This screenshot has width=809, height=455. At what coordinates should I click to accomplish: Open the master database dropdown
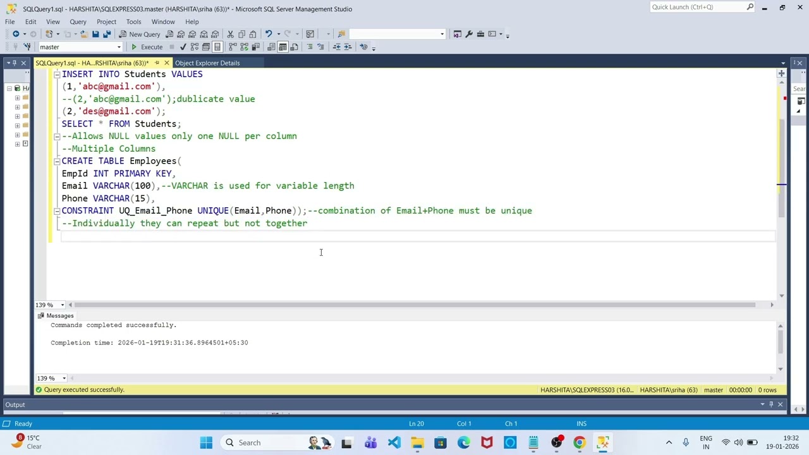(x=118, y=47)
